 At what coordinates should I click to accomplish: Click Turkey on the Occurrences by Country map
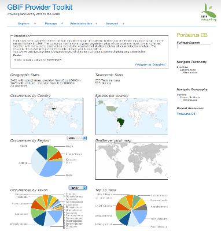click(53, 109)
